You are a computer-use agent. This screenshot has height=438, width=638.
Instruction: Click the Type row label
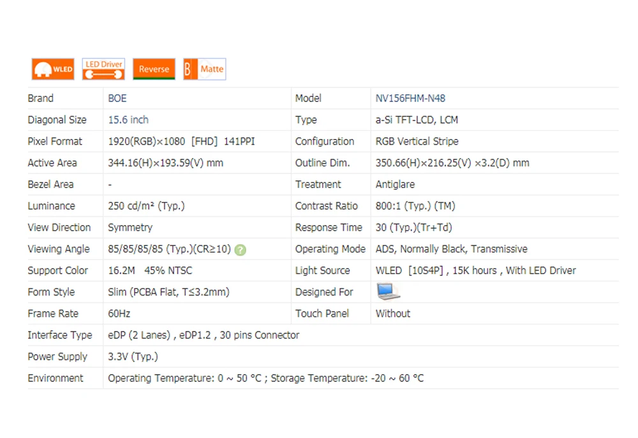click(306, 120)
